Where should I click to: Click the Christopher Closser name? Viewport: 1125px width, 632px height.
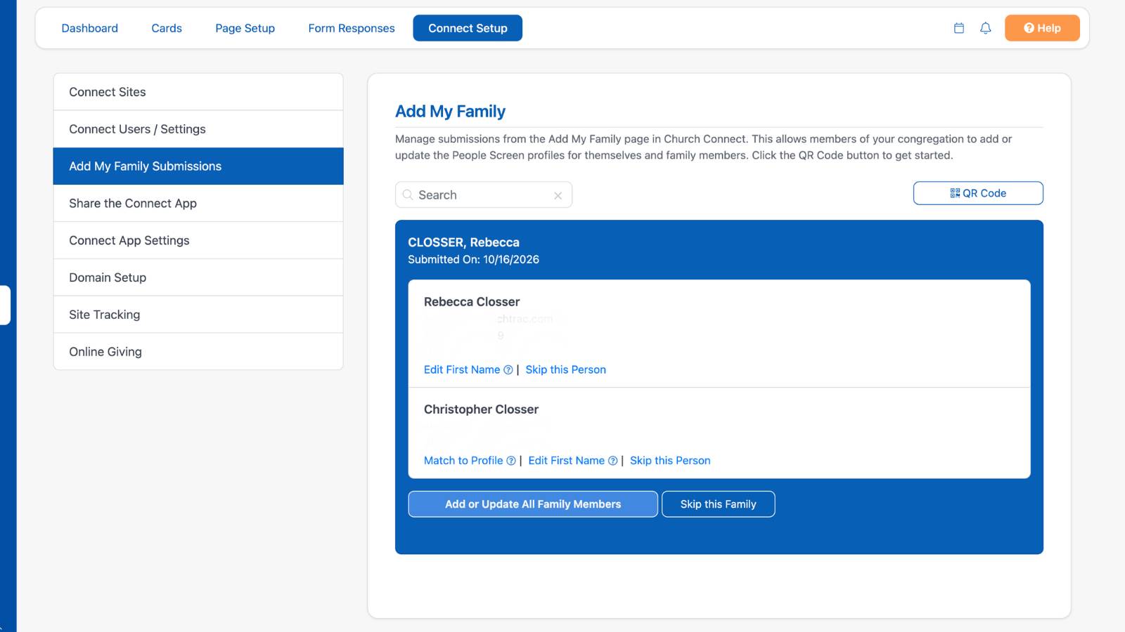click(x=481, y=409)
